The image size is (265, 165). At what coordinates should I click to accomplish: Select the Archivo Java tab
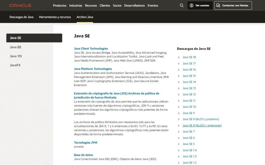click(85, 17)
